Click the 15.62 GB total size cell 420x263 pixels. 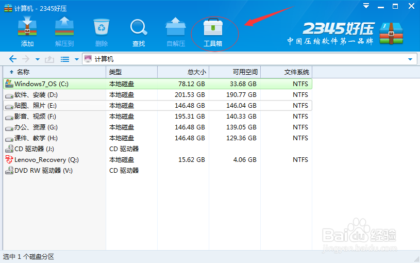pyautogui.click(x=192, y=160)
